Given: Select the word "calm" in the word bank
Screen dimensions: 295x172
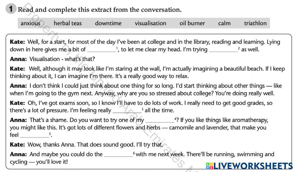Looking at the screenshot, I should click(224, 23).
